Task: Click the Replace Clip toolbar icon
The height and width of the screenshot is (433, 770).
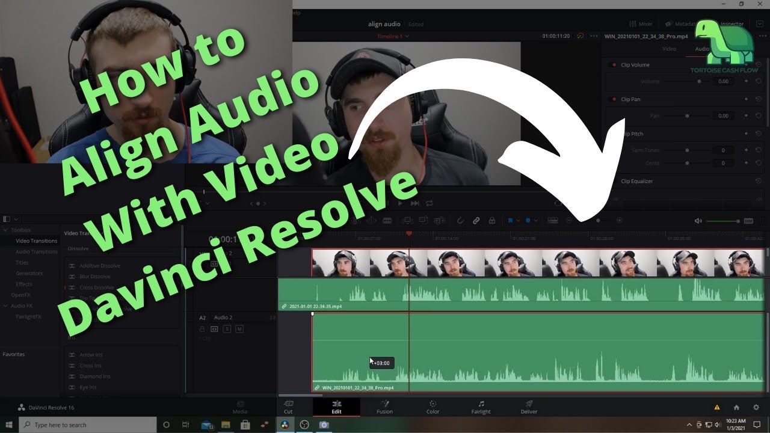Action: pyautogui.click(x=439, y=221)
